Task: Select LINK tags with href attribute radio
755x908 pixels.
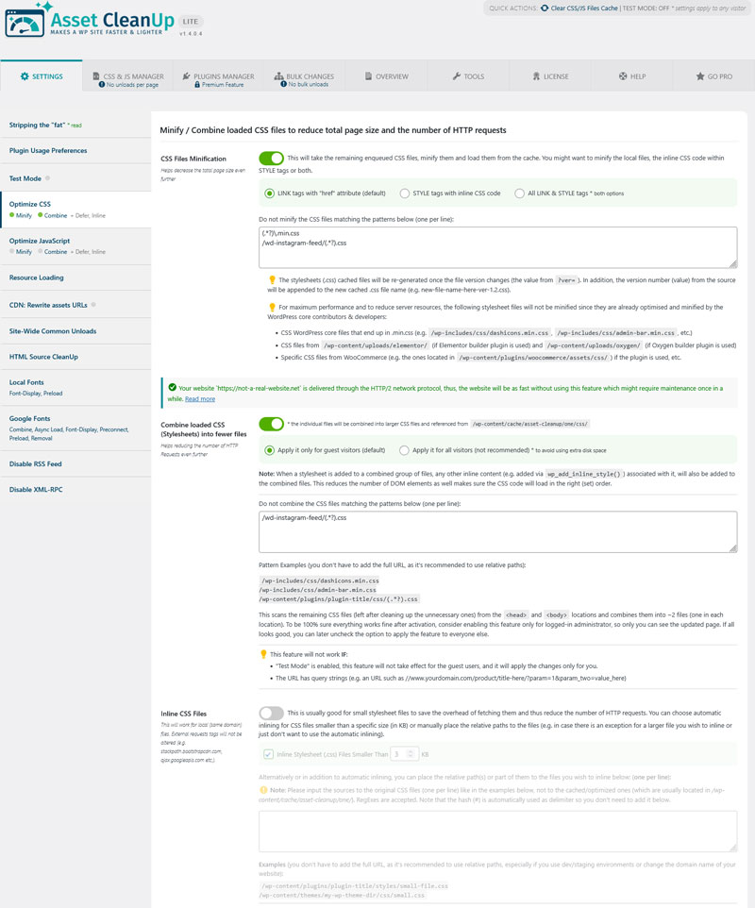Action: 269,193
